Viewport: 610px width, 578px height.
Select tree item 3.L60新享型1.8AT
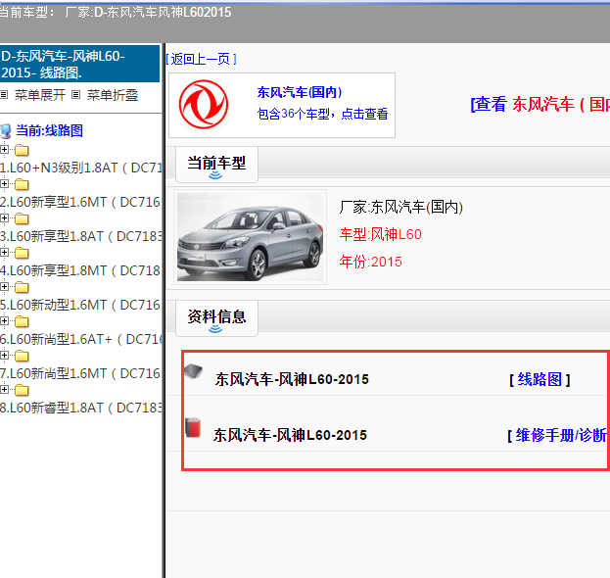80,236
